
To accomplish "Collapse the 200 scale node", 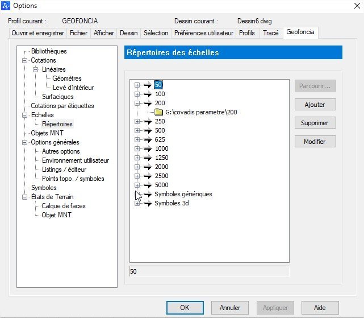I will coord(137,103).
